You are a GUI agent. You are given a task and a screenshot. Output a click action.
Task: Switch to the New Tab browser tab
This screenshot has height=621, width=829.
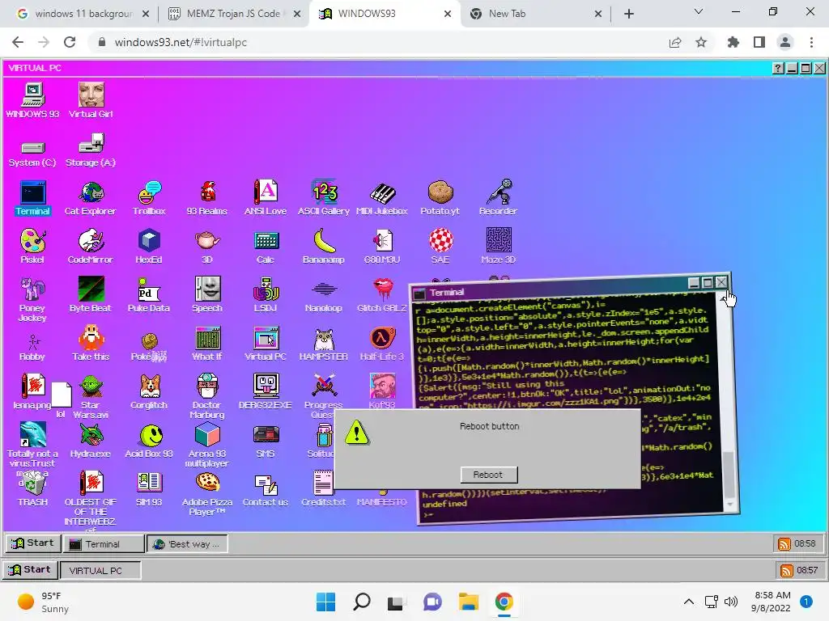pyautogui.click(x=536, y=14)
